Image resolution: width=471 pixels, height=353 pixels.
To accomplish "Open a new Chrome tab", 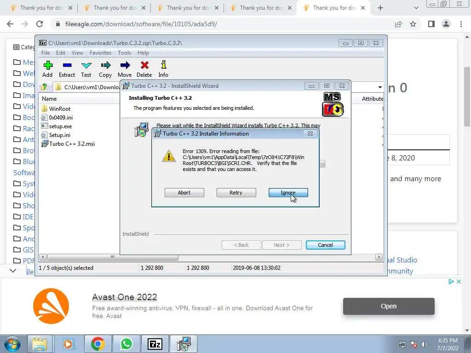I will [x=380, y=8].
